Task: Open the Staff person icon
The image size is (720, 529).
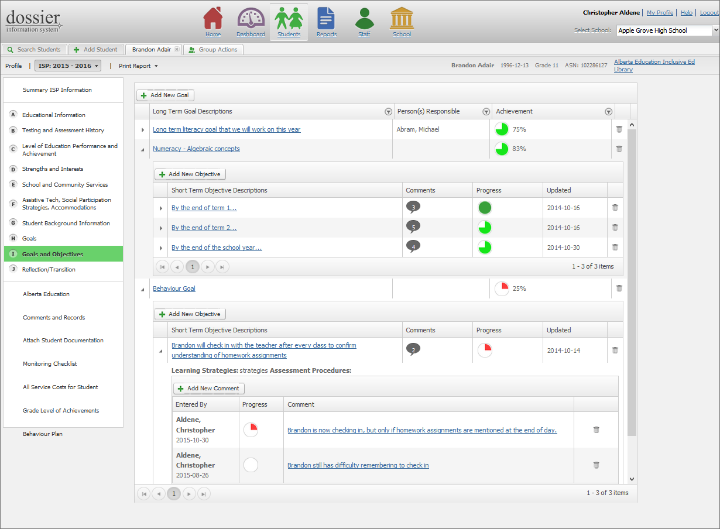Action: click(364, 19)
